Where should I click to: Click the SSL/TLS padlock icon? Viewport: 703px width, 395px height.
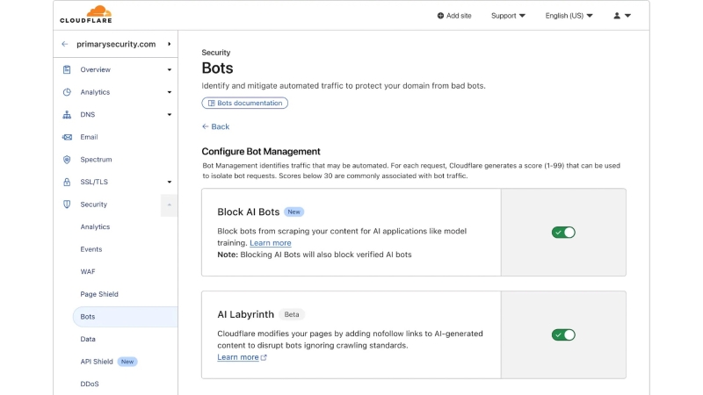[67, 183]
